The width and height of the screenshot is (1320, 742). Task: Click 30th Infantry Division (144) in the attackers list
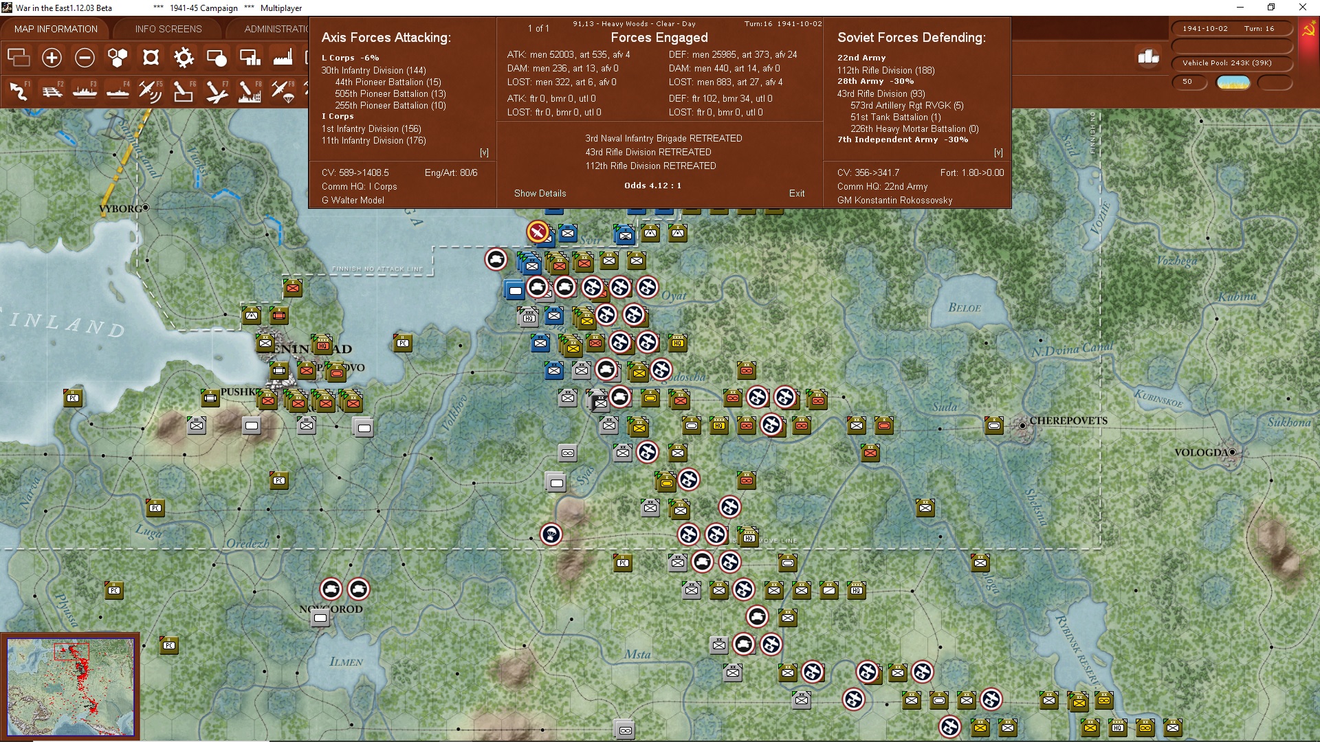point(373,70)
